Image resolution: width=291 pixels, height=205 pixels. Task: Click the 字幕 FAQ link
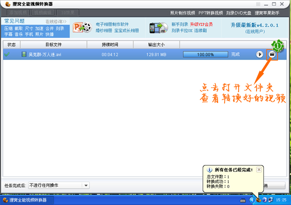point(9,34)
